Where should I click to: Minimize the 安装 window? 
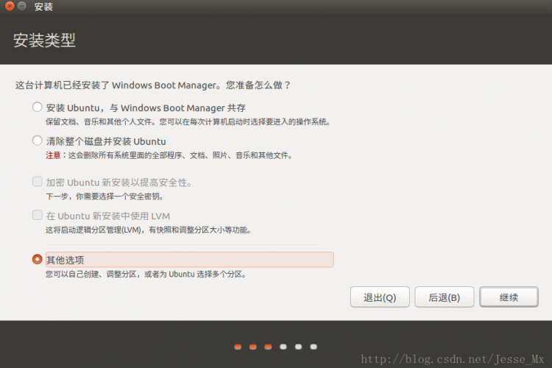[22, 6]
